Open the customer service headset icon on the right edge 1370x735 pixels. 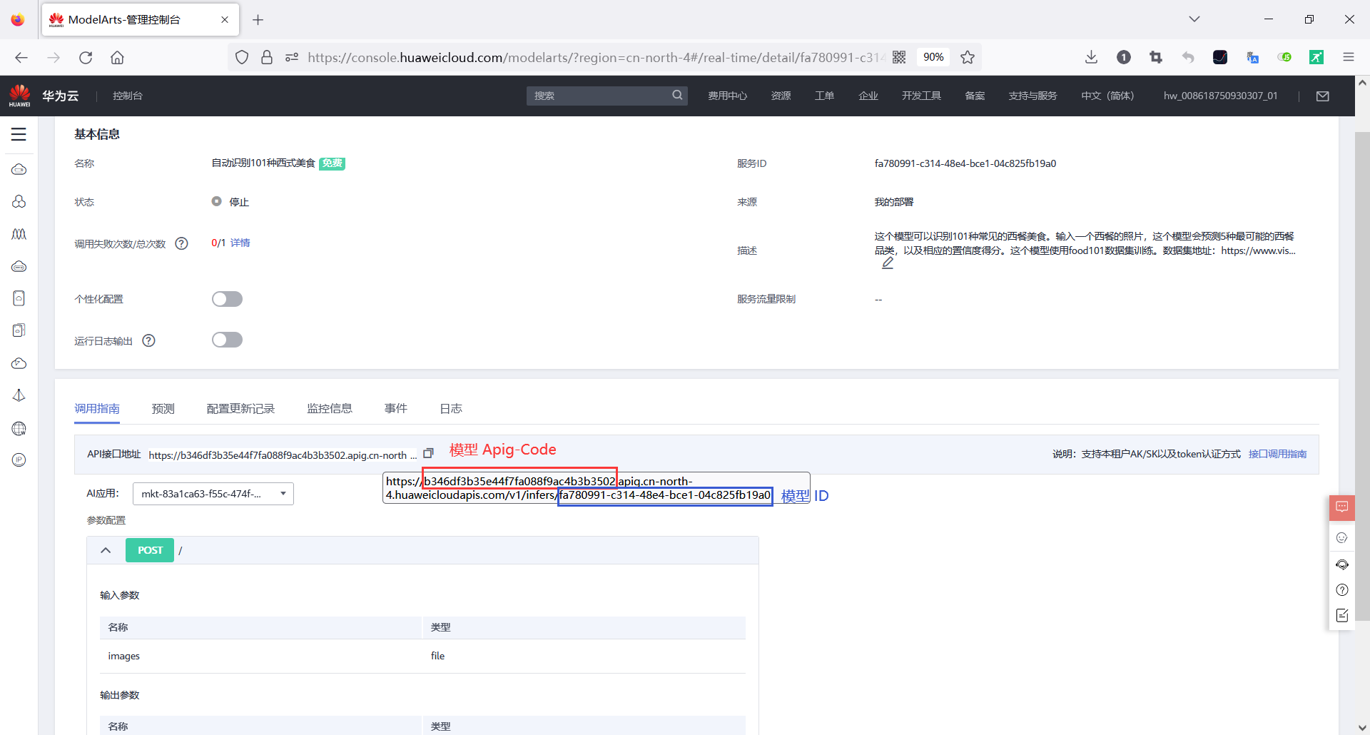(1342, 564)
